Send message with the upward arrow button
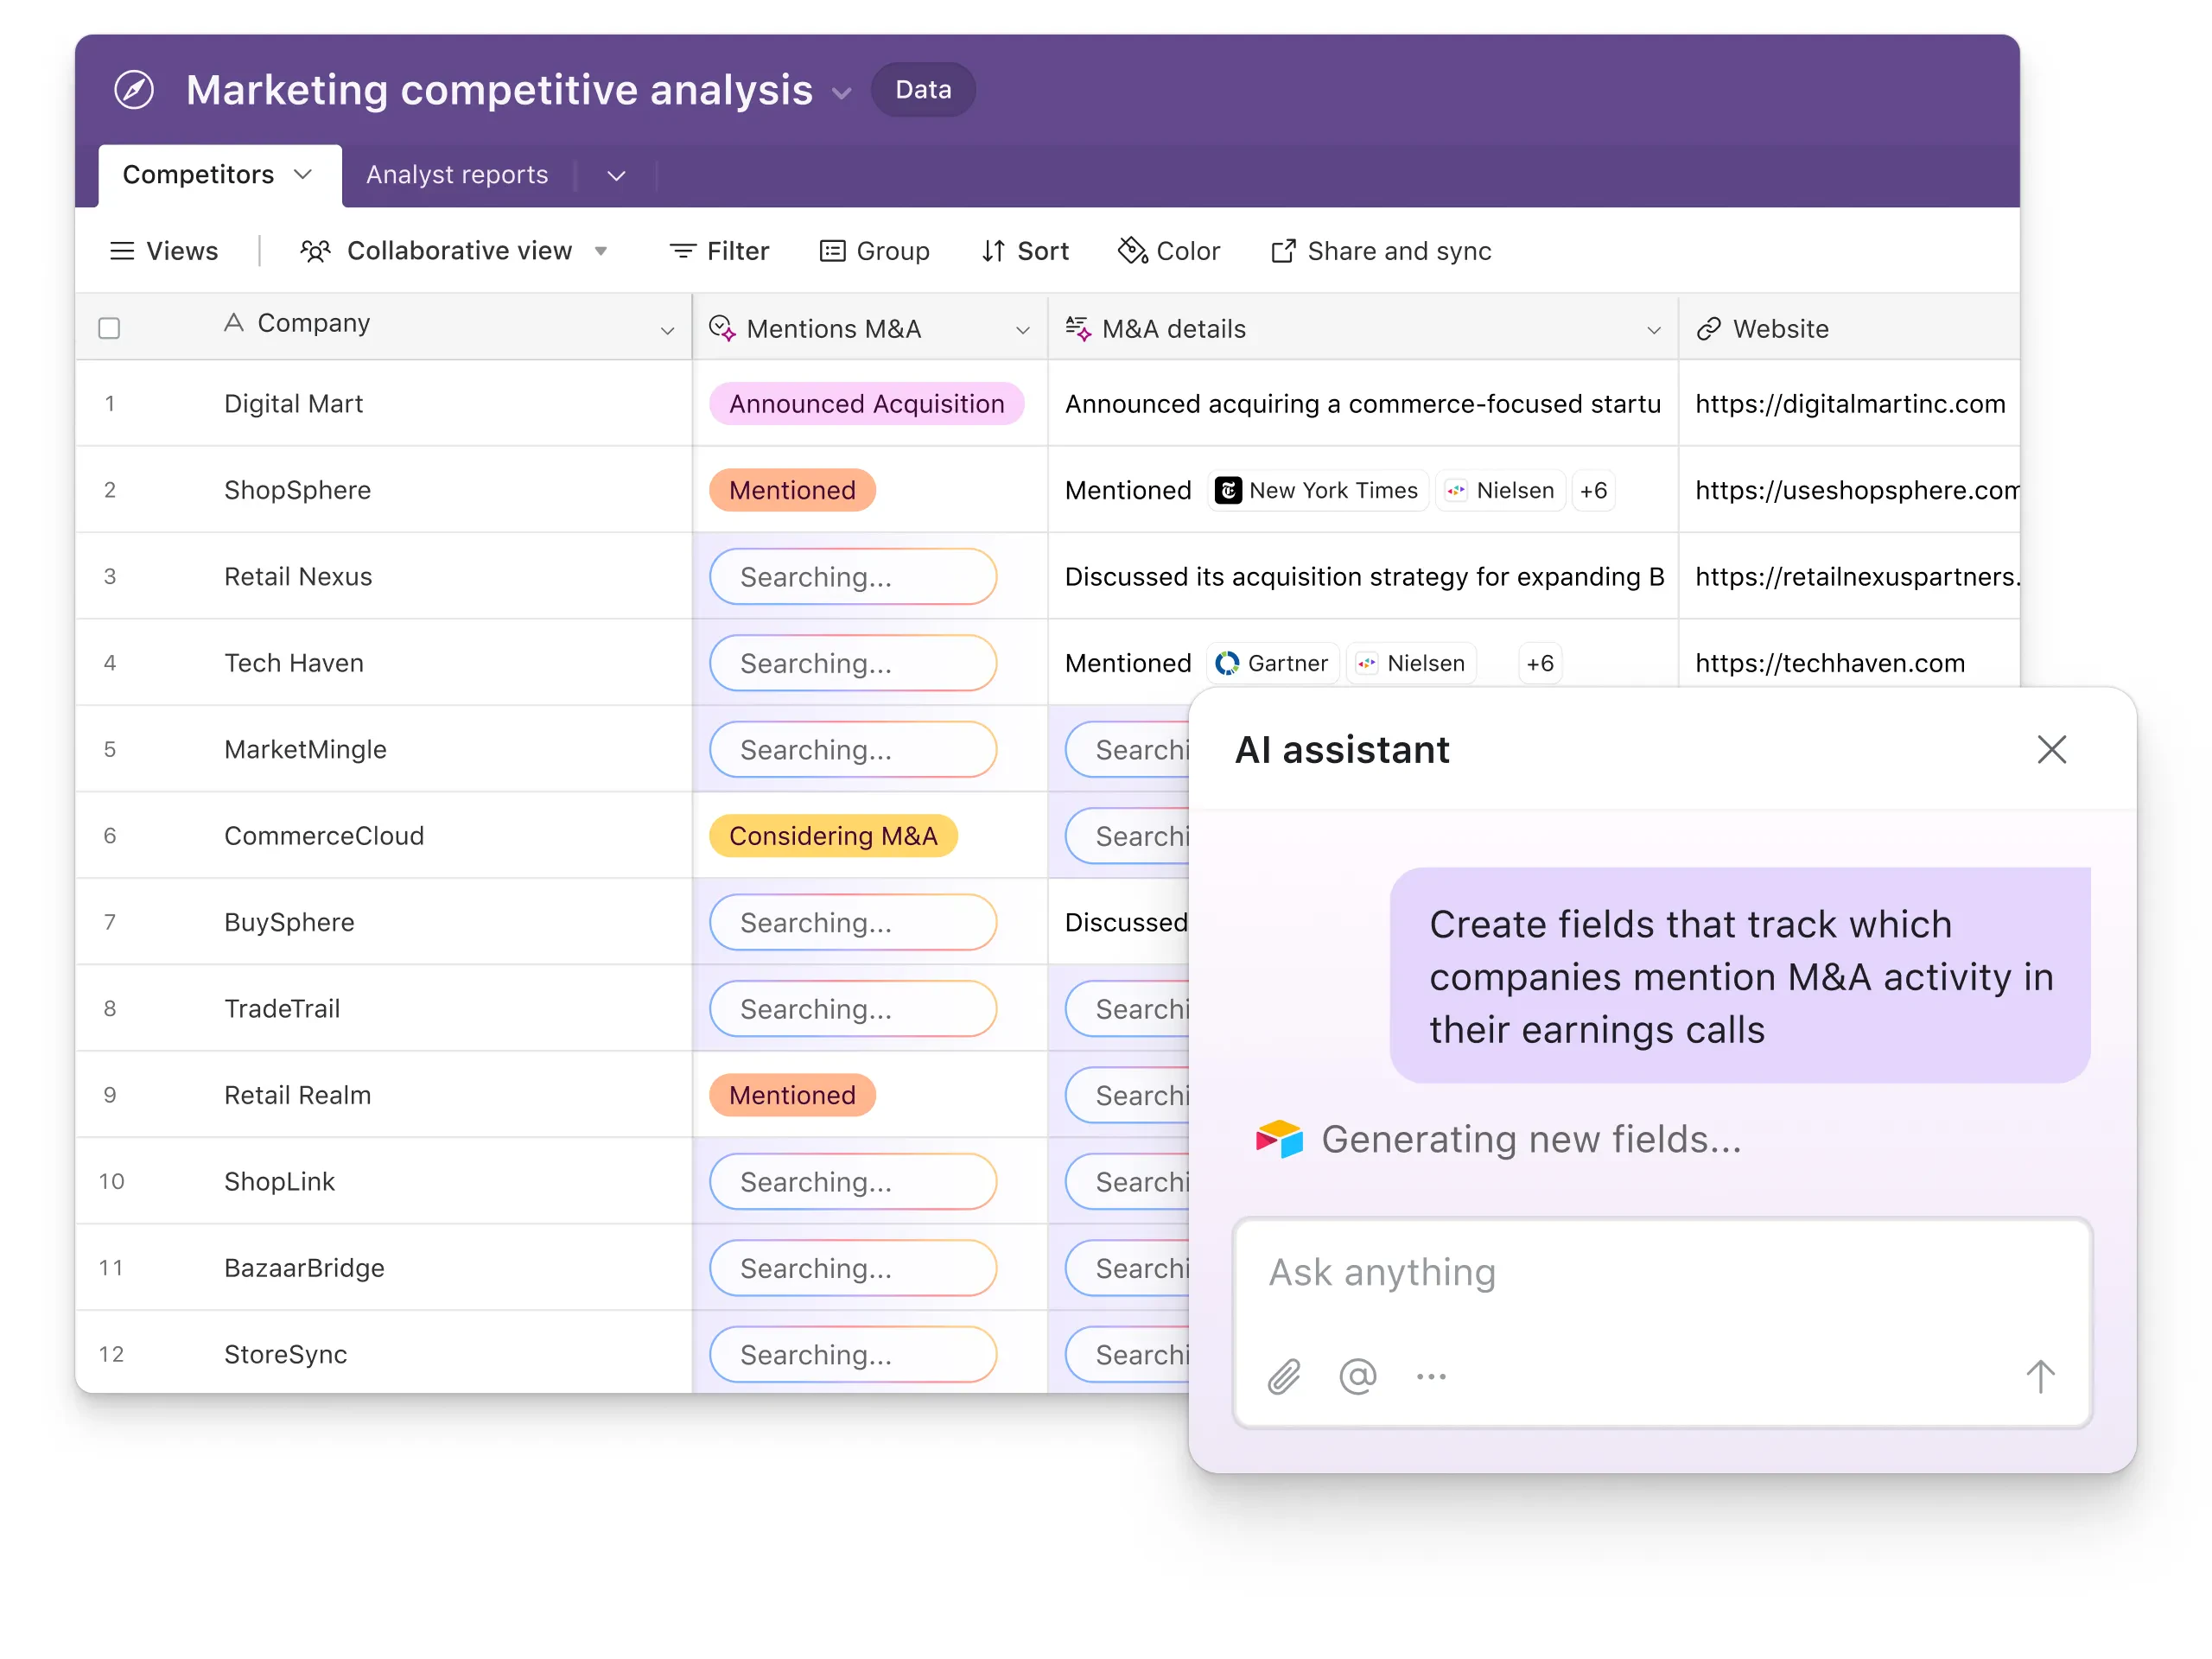The width and height of the screenshot is (2212, 1659). click(x=2040, y=1376)
